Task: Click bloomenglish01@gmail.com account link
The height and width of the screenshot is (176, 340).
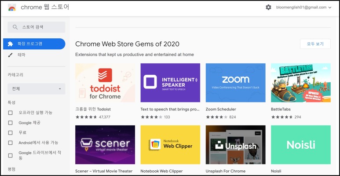Action: 301,7
